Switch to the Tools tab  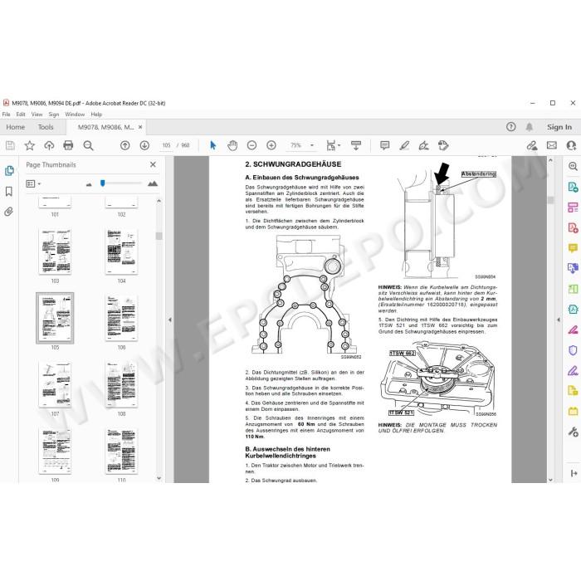coord(46,127)
